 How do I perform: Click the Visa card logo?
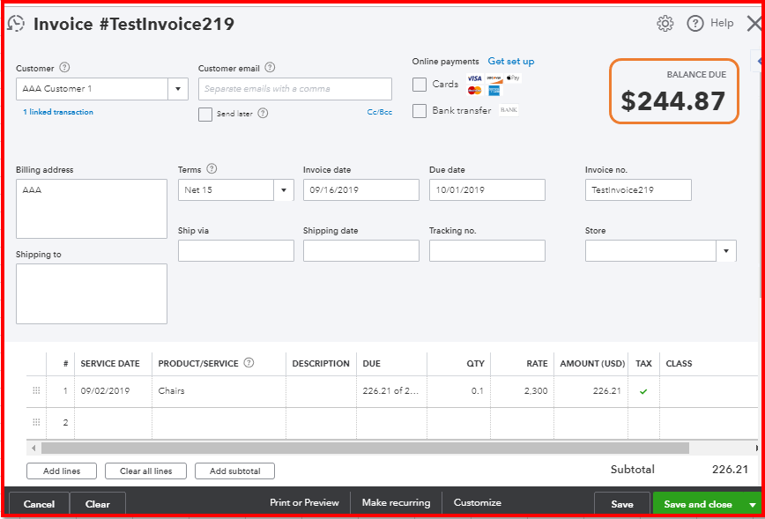pos(474,78)
